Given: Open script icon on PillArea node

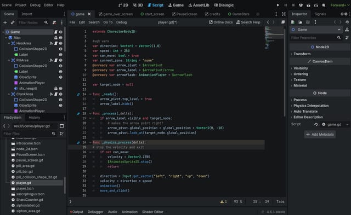Looking at the screenshot, I should (x=56, y=60).
